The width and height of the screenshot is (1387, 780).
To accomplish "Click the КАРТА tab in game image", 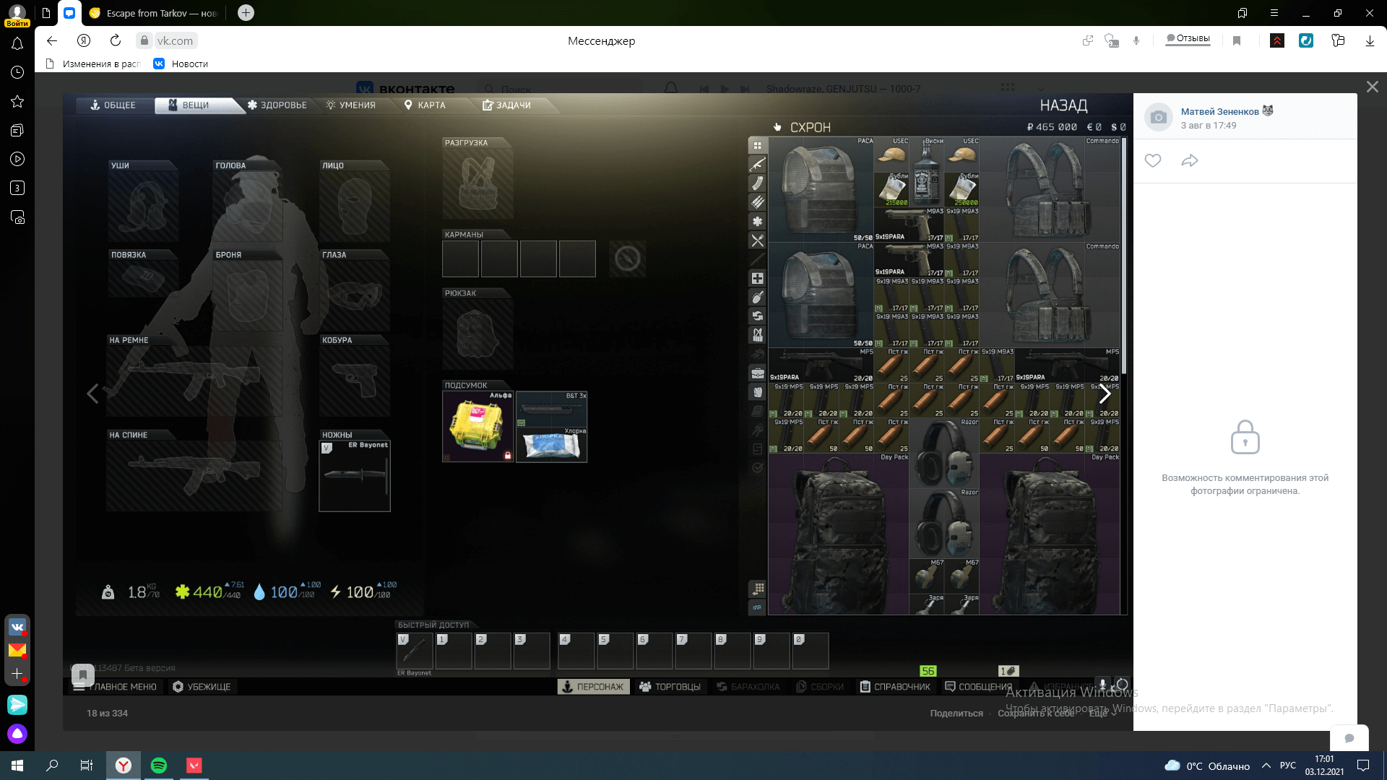I will tap(425, 105).
